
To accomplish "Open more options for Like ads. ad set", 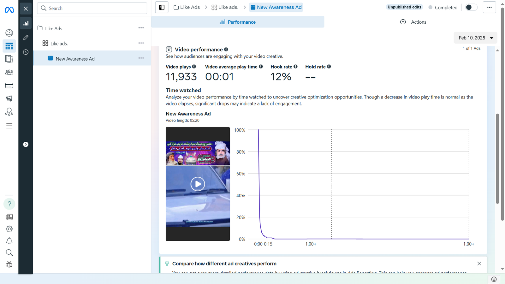I will coord(141,43).
